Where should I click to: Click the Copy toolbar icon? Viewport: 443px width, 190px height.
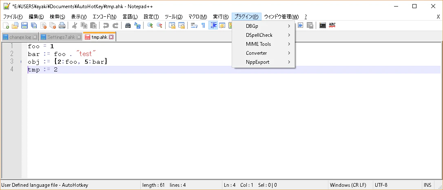coord(84,25)
